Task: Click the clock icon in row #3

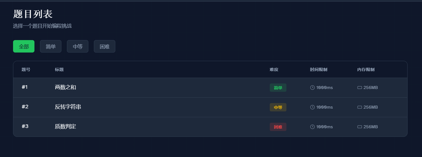Action: click(312, 127)
